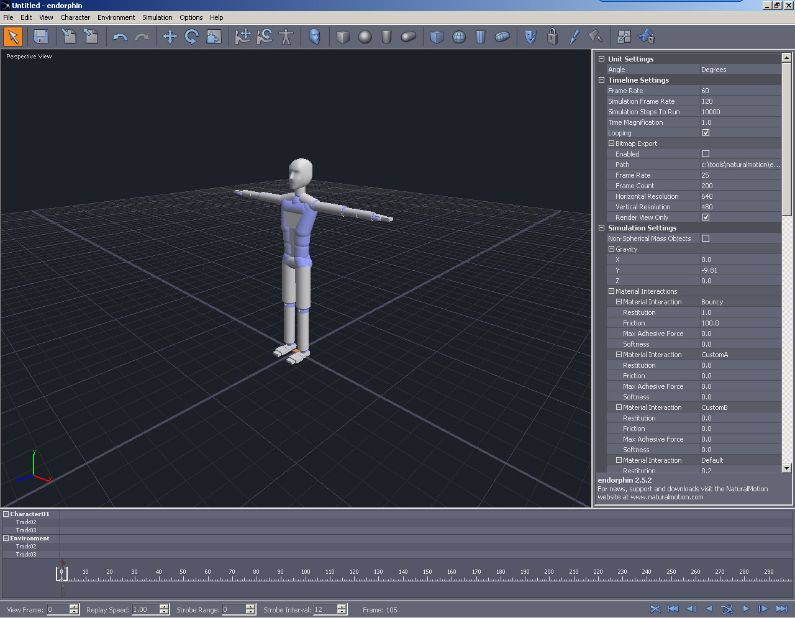Image resolution: width=795 pixels, height=618 pixels.
Task: Open the Options menu
Action: point(191,17)
